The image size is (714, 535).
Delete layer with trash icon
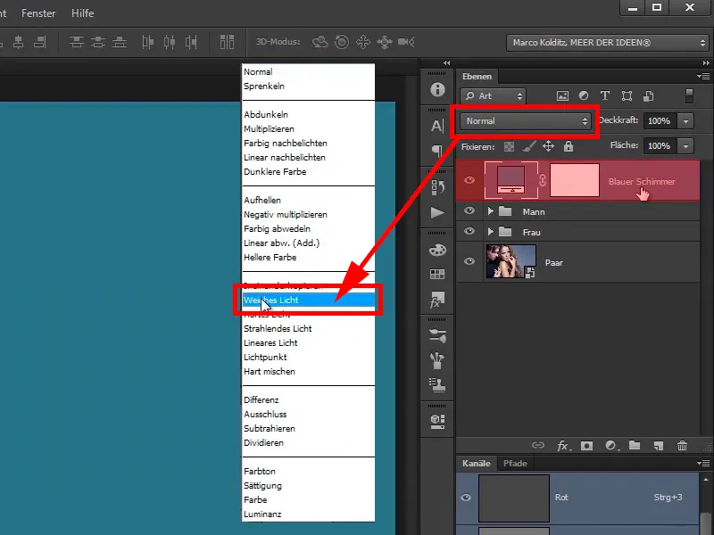tap(682, 445)
